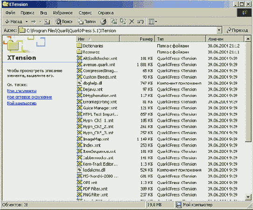Click the vertical scrollbar thumb
The width and height of the screenshot is (253, 210).
tap(248, 92)
